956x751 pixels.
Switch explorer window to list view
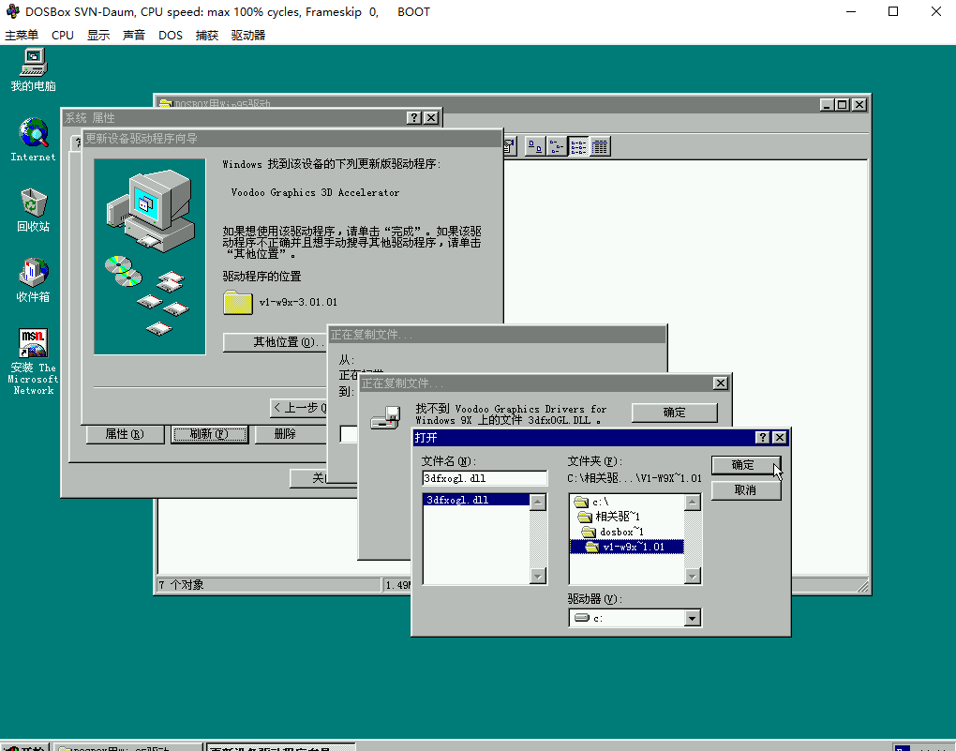(578, 146)
